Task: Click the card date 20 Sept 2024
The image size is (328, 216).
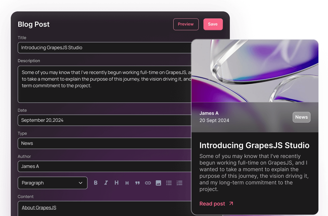Action: coord(214,120)
